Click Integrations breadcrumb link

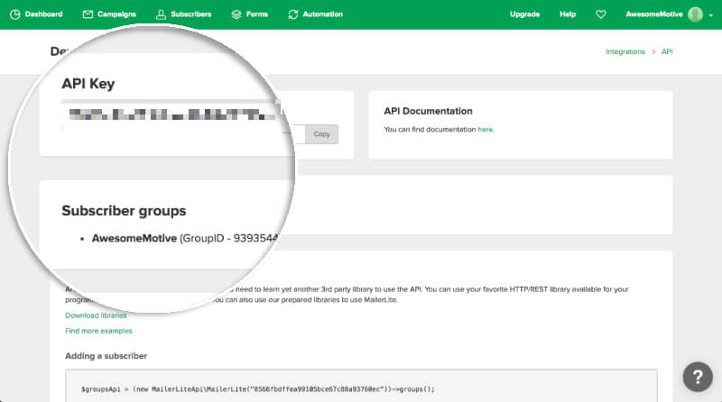625,51
